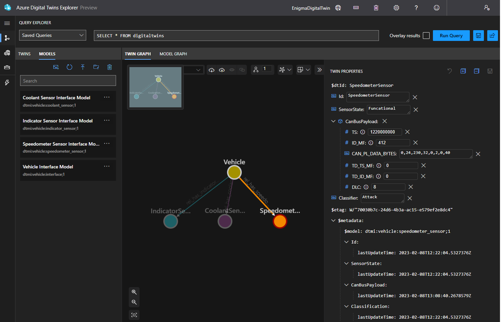Screen dimensions: 501x322
Task: Collapse the metadata SensorState node
Action: click(x=346, y=264)
